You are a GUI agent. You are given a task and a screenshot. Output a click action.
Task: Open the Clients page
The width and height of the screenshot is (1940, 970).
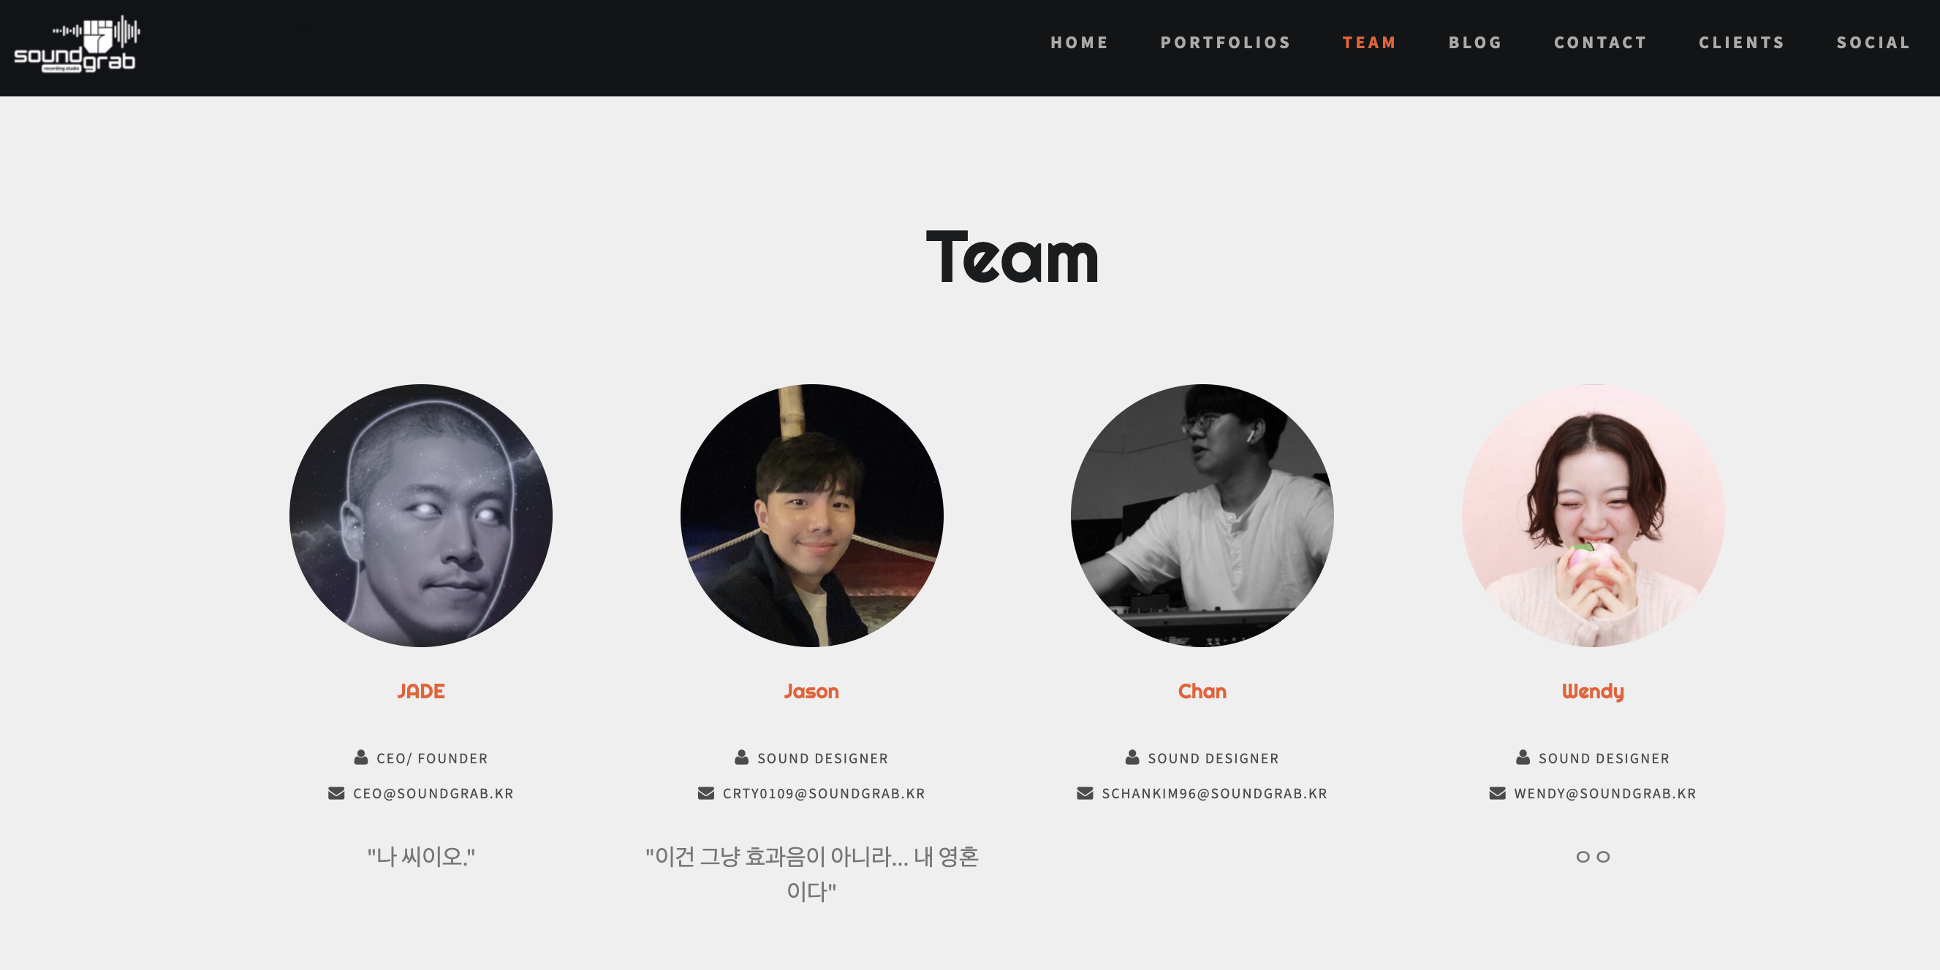pos(1742,42)
